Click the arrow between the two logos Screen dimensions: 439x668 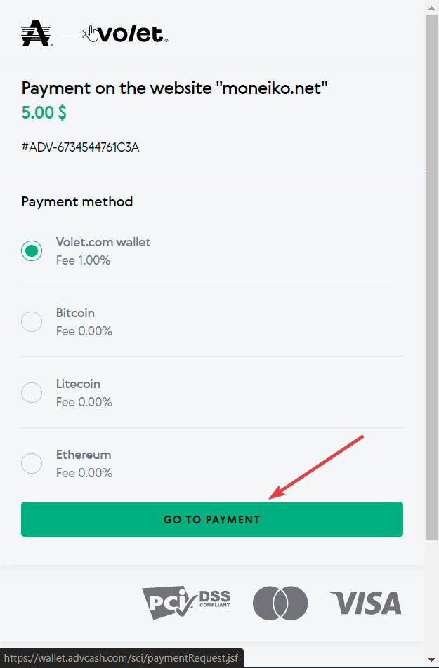click(x=75, y=34)
